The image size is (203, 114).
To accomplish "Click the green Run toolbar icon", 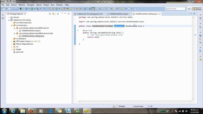I will click(32, 9).
